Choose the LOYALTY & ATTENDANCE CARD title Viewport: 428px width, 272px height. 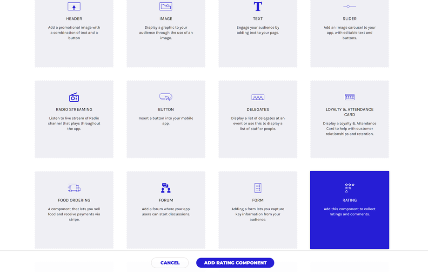[x=349, y=112]
